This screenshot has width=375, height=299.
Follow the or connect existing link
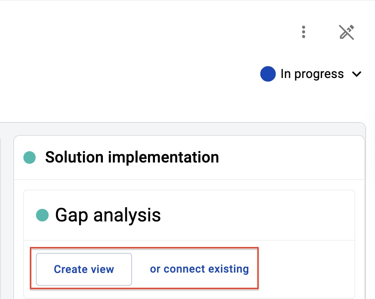pyautogui.click(x=199, y=269)
